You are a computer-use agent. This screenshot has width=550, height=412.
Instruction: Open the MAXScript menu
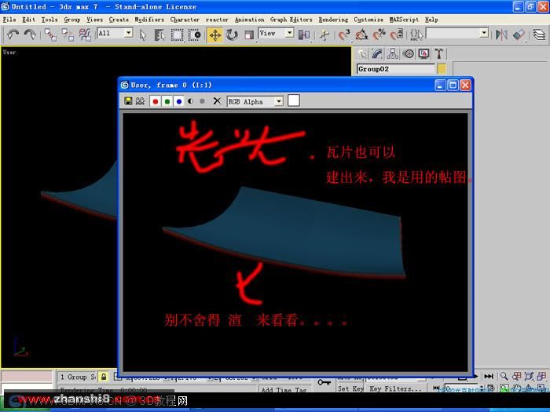tap(404, 20)
